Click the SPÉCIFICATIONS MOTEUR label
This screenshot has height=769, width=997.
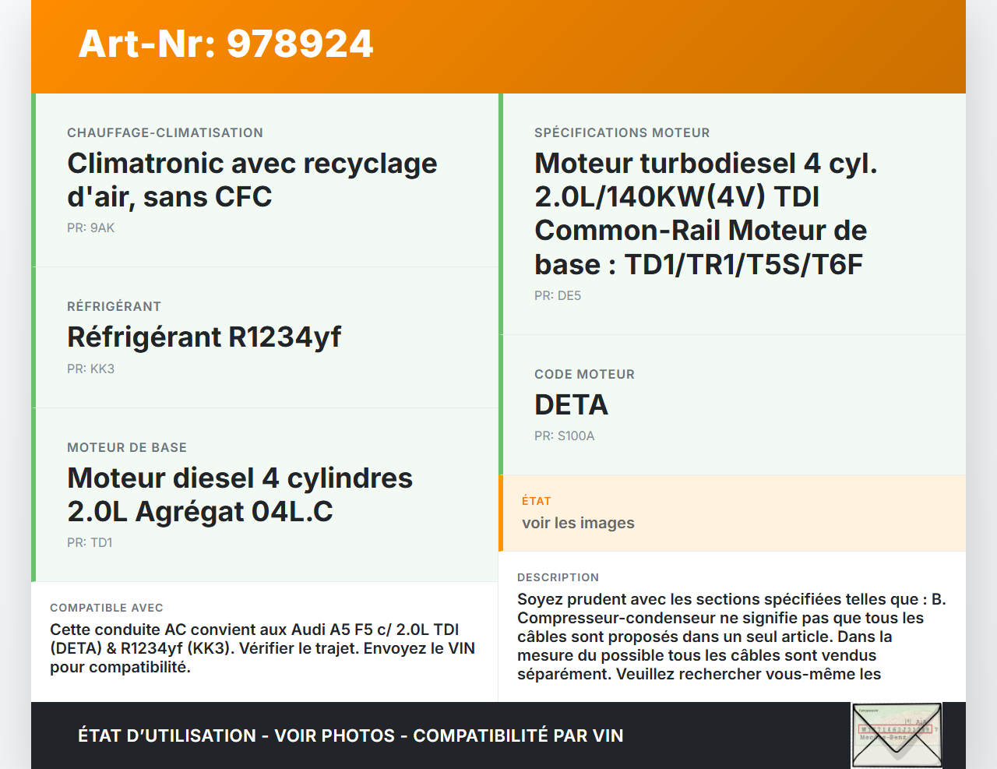point(622,132)
